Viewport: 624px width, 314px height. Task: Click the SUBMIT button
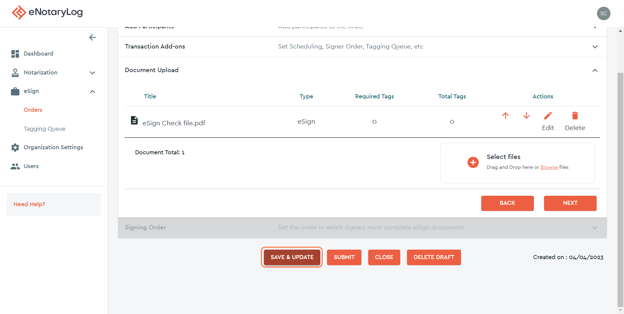pyautogui.click(x=344, y=257)
